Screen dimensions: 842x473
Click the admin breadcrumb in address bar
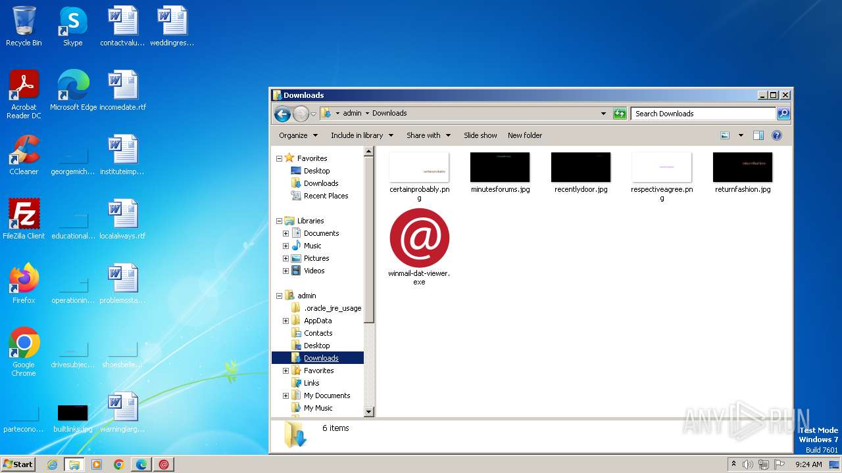coord(352,113)
